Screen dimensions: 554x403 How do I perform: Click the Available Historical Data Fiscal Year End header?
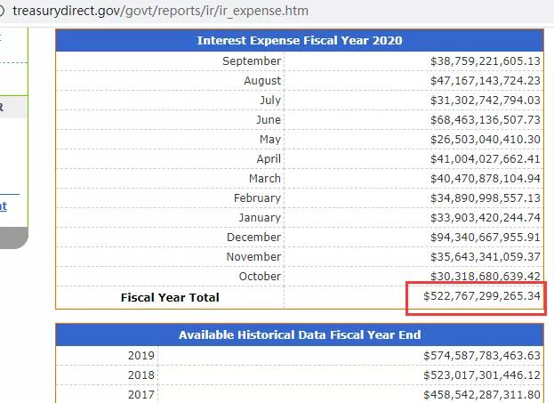pyautogui.click(x=300, y=335)
